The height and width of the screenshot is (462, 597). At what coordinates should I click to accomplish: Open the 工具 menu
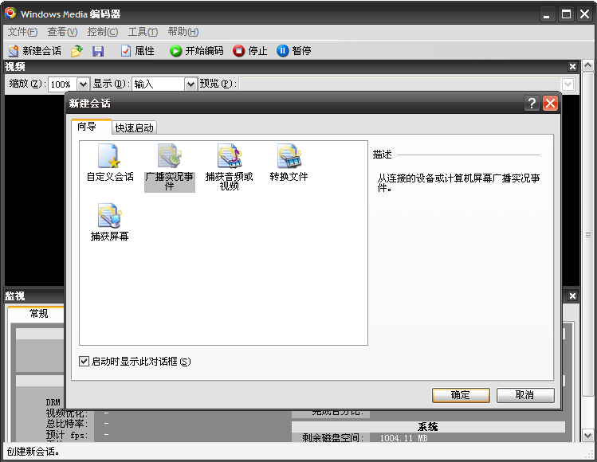coord(143,32)
